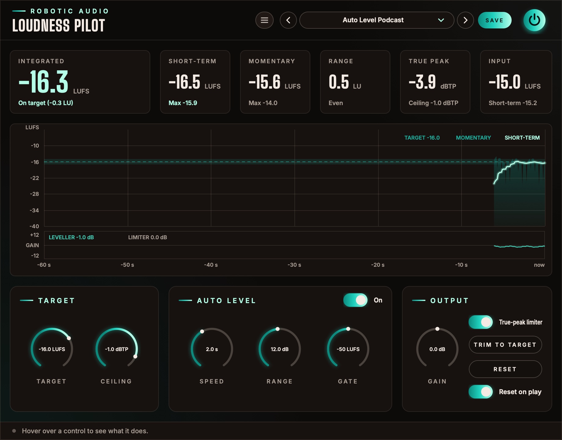Click the TARGET -16.0 graph legend
The width and height of the screenshot is (562, 440).
[x=422, y=138]
